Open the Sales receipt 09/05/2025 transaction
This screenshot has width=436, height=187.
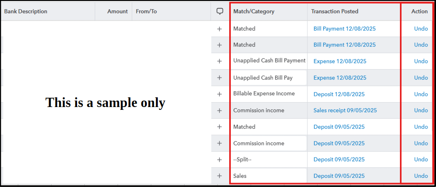point(345,110)
